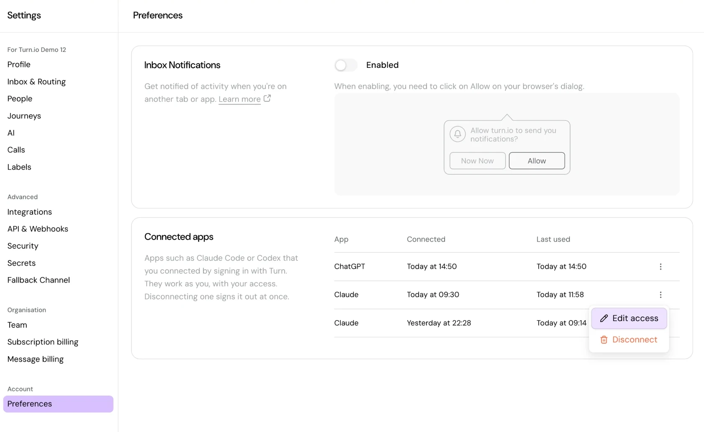Click the Now Now button in preview

477,161
